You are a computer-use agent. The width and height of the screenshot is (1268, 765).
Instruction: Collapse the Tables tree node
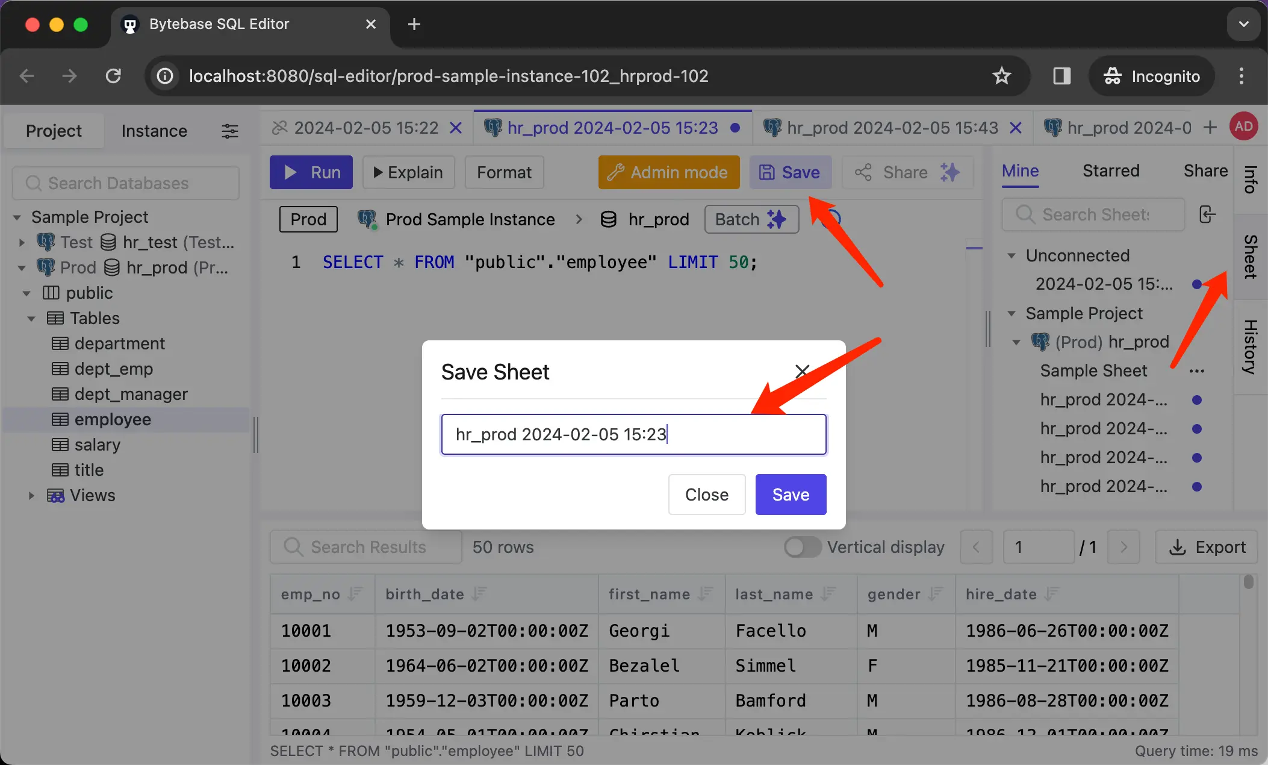[x=31, y=318]
